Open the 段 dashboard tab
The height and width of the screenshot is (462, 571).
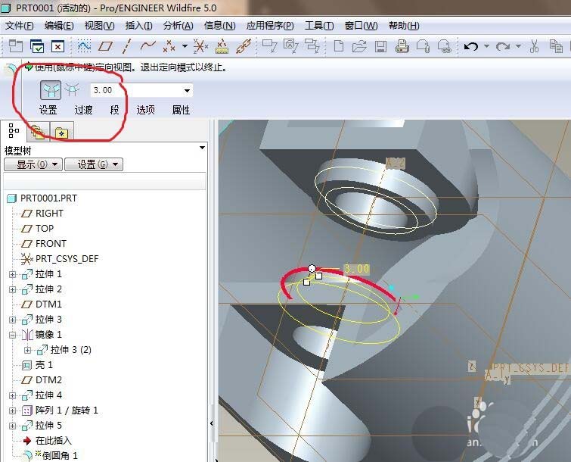pos(115,110)
